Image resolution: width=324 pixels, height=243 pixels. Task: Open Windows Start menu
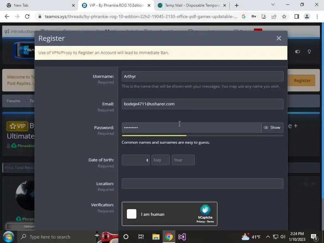[x=8, y=237]
